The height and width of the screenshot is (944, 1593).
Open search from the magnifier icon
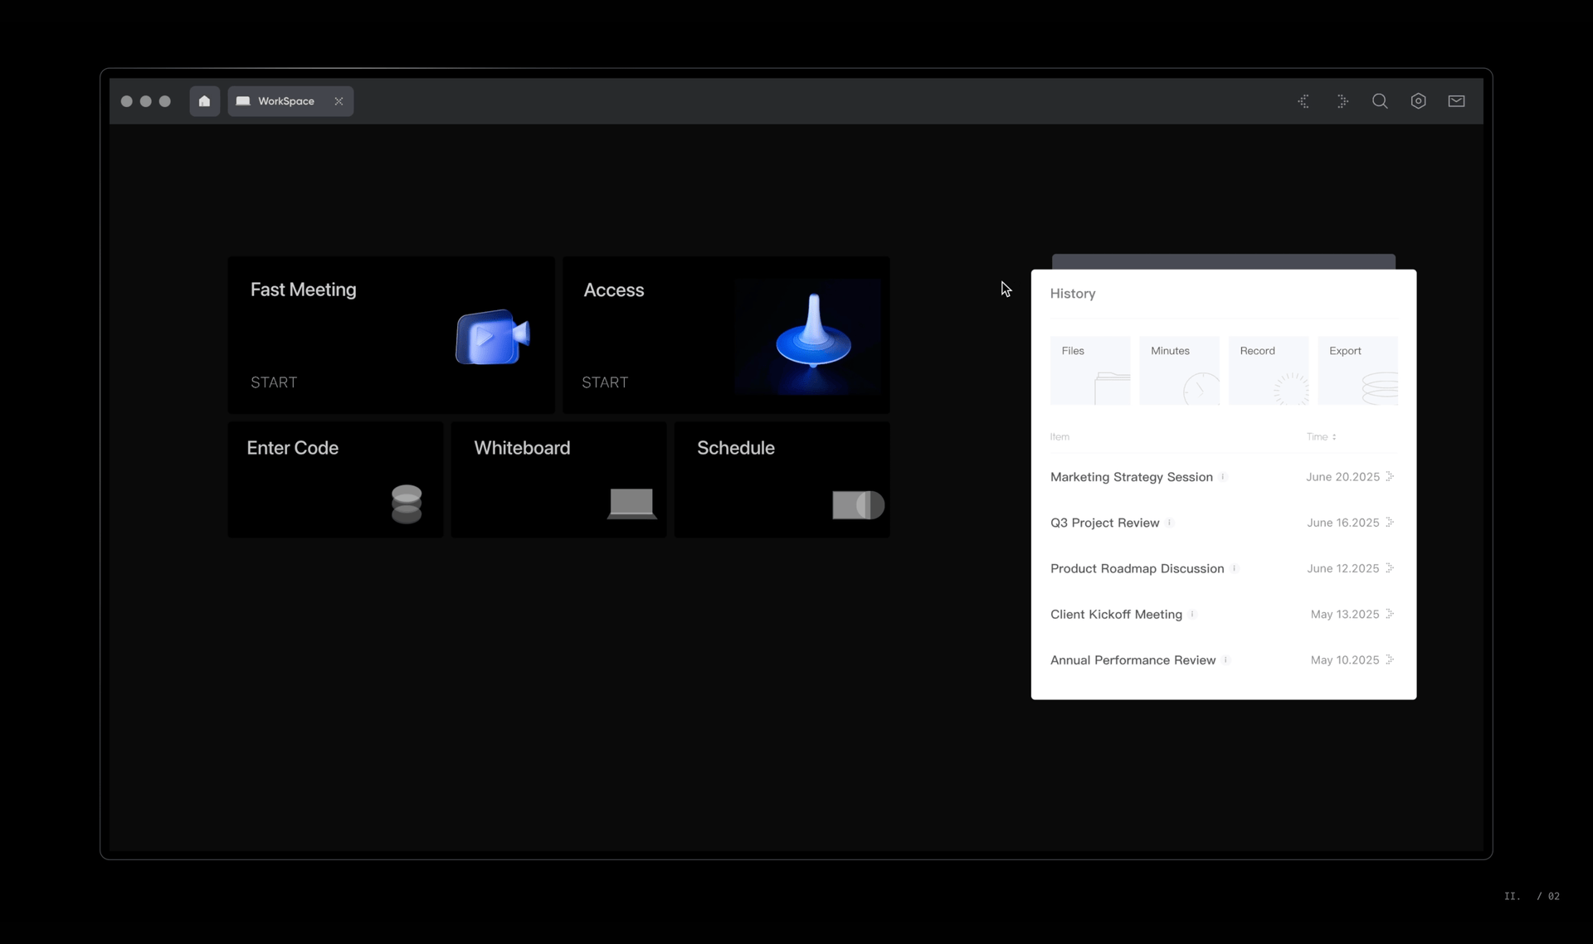[x=1380, y=101]
